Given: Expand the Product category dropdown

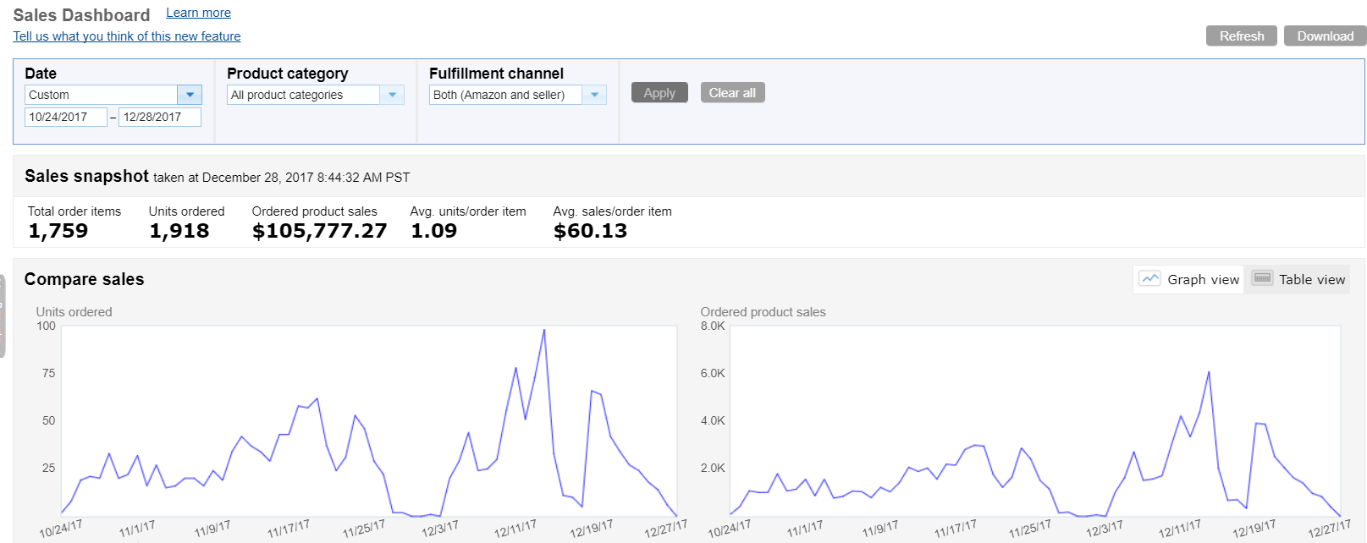Looking at the screenshot, I should [x=392, y=95].
